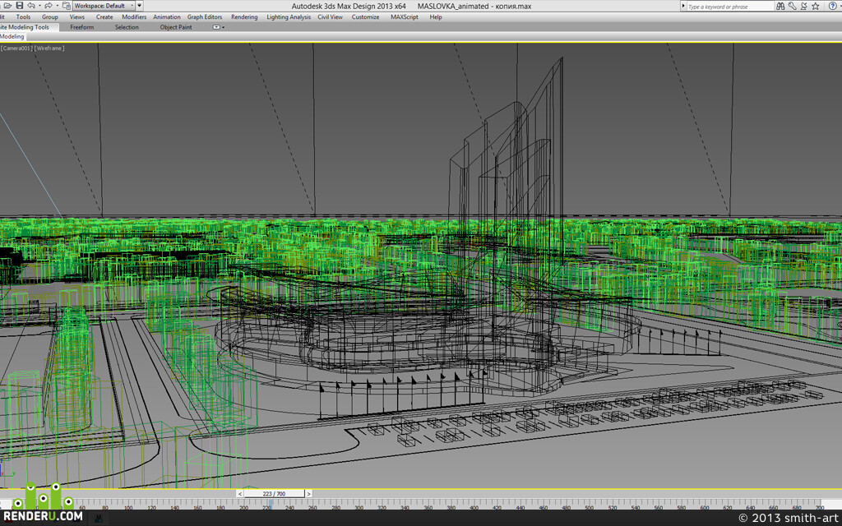Image resolution: width=842 pixels, height=526 pixels.
Task: Click the Camera001 viewport label
Action: (x=16, y=48)
